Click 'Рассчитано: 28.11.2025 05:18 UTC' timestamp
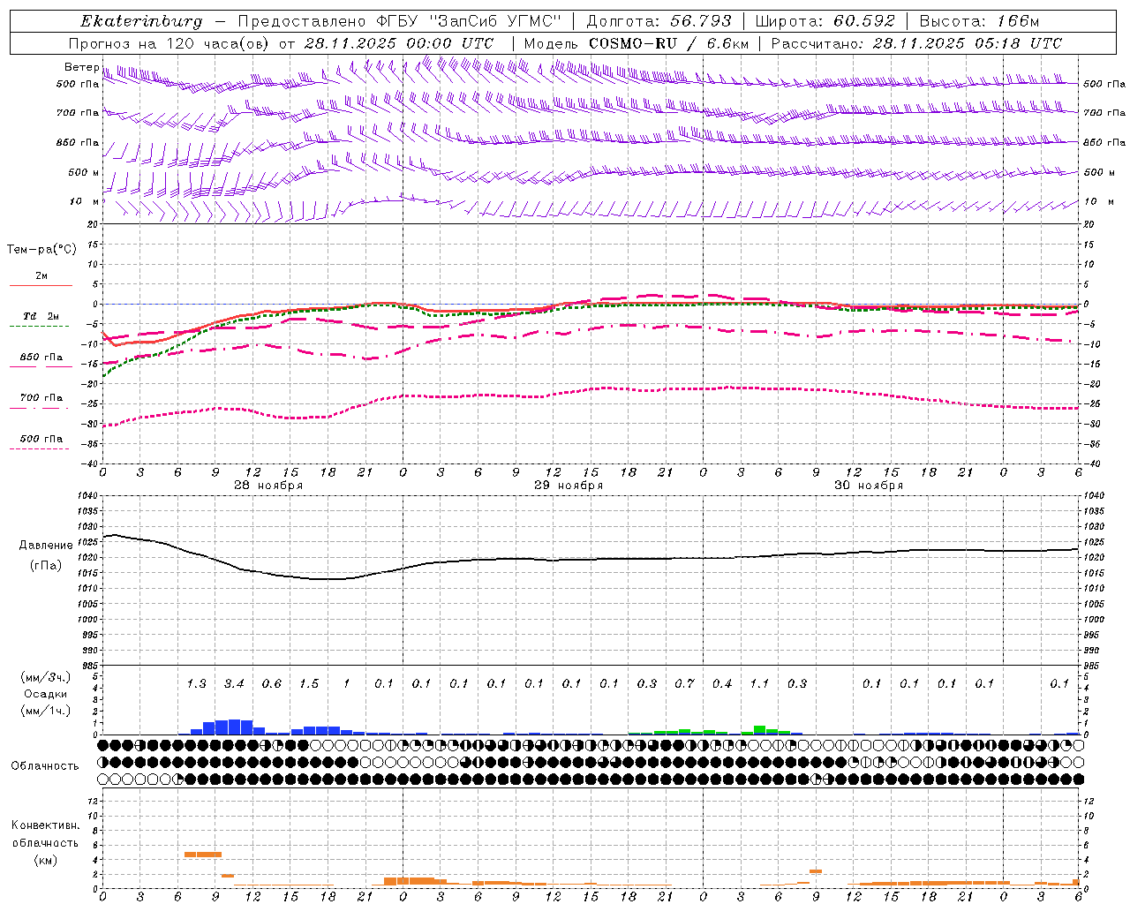1130x904 pixels. point(916,43)
